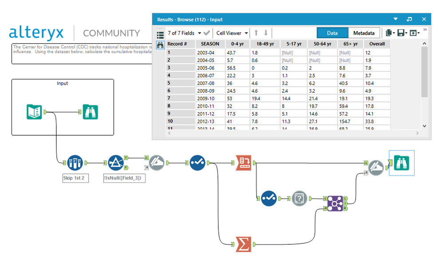
Task: Select record row number 5
Action: [x=181, y=83]
